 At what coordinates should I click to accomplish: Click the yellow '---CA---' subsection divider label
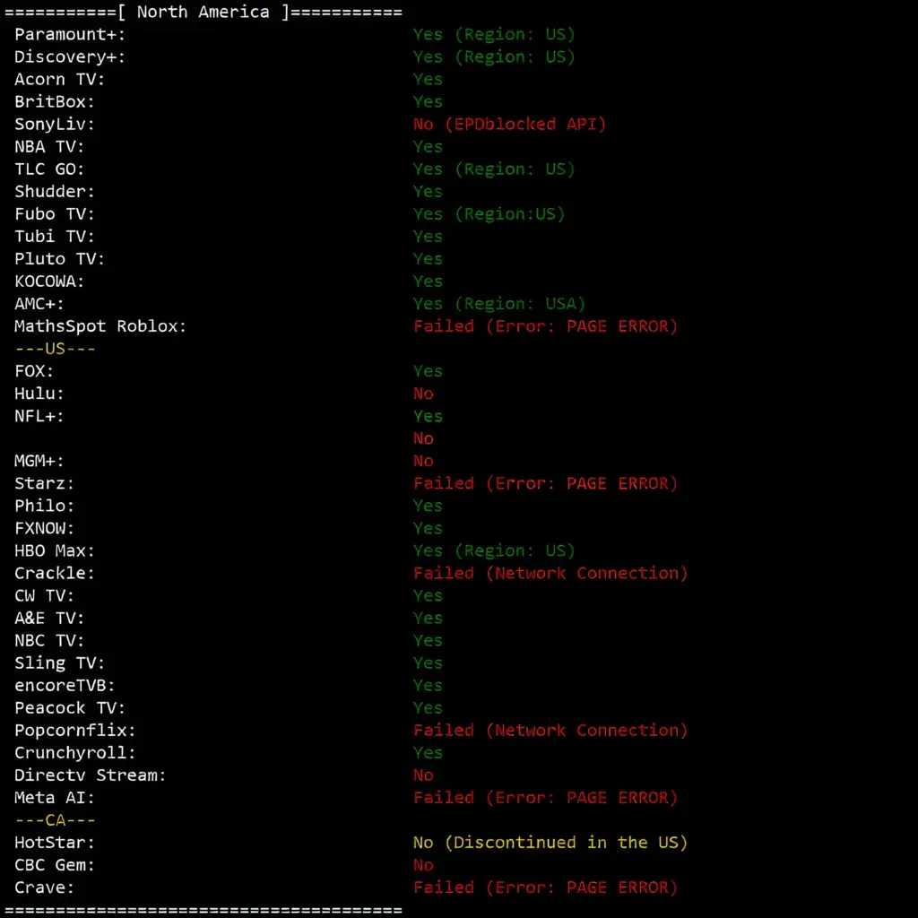point(55,820)
